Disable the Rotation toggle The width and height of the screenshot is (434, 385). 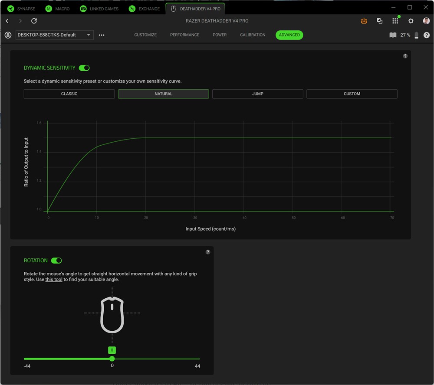[56, 261]
